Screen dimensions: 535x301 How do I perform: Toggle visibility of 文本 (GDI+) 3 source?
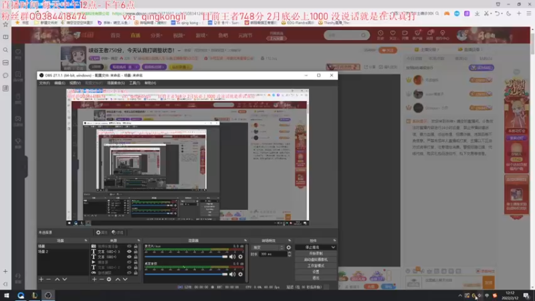129,252
